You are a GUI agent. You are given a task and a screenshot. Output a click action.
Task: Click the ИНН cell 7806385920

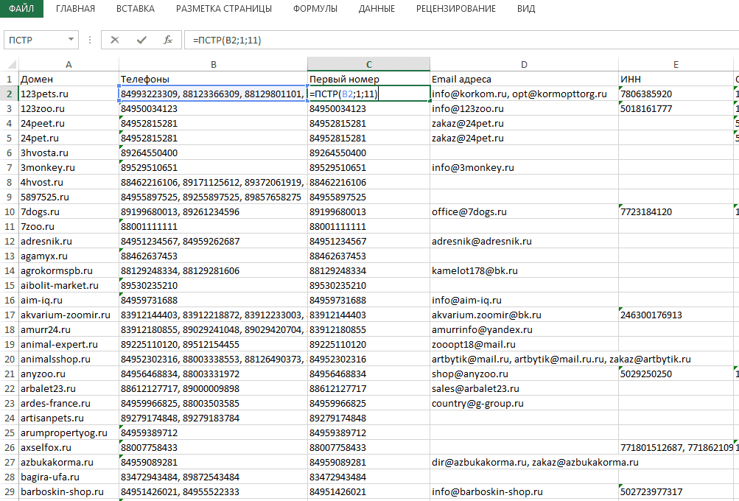coord(676,94)
